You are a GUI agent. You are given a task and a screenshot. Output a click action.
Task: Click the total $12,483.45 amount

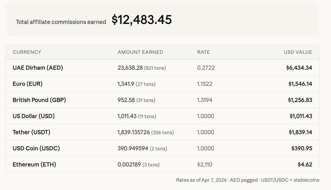coord(142,20)
